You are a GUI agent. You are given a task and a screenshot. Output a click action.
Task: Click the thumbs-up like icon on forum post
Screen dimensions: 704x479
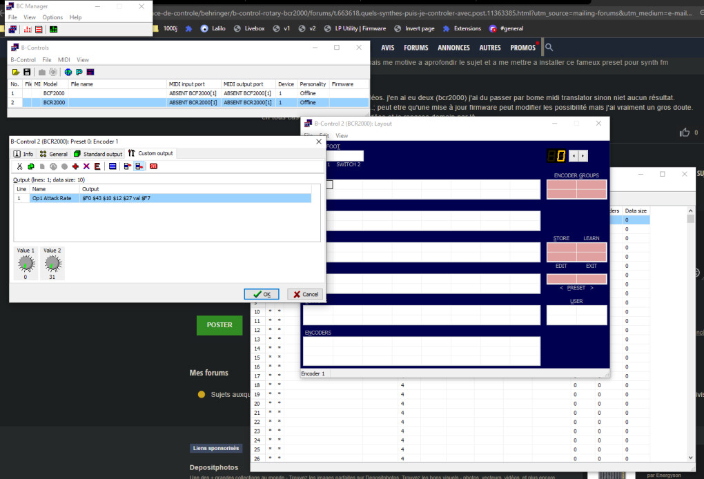click(x=684, y=133)
